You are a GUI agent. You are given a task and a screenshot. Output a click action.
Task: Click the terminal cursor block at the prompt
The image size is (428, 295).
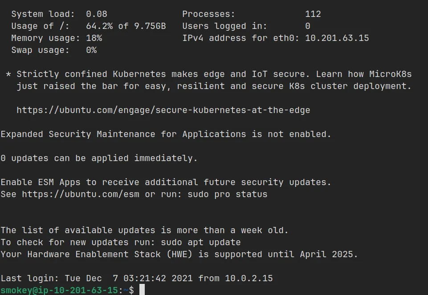coord(142,290)
